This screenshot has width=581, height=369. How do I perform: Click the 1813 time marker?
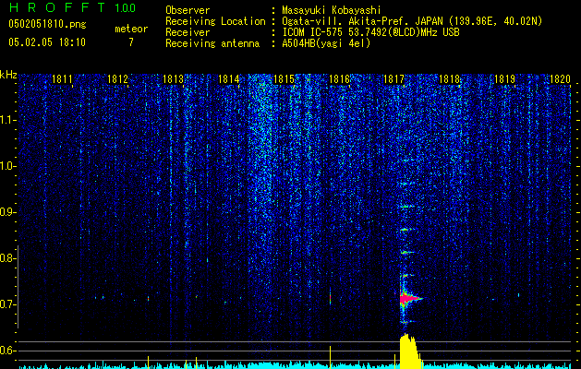173,79
